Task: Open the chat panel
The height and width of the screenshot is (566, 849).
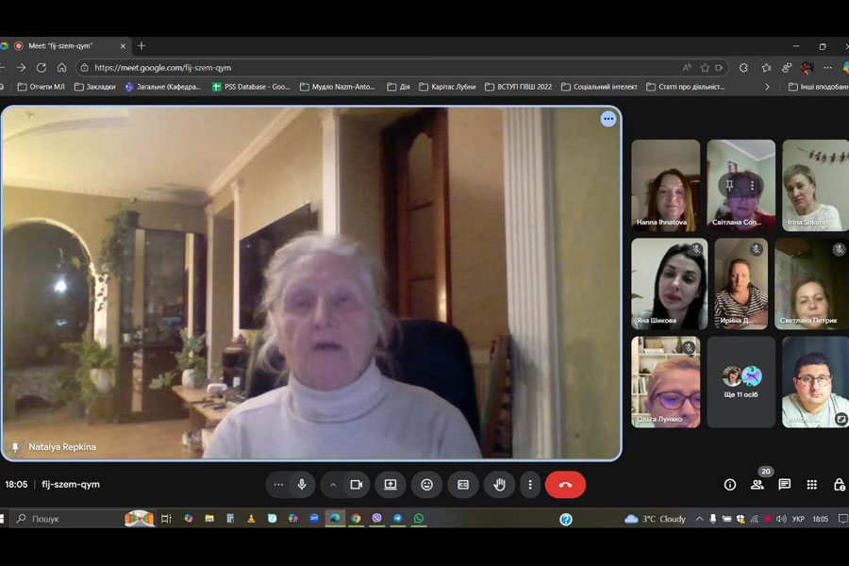Action: (x=785, y=485)
